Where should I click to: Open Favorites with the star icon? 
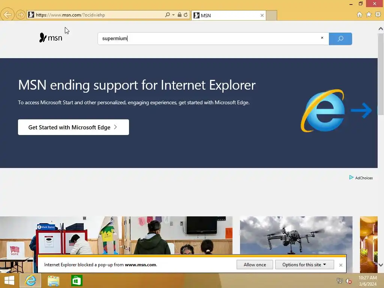click(369, 15)
